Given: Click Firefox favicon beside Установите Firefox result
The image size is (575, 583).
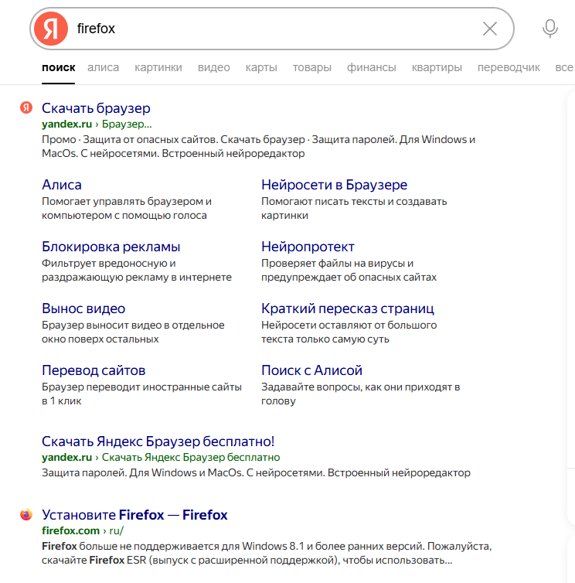Looking at the screenshot, I should pyautogui.click(x=26, y=514).
